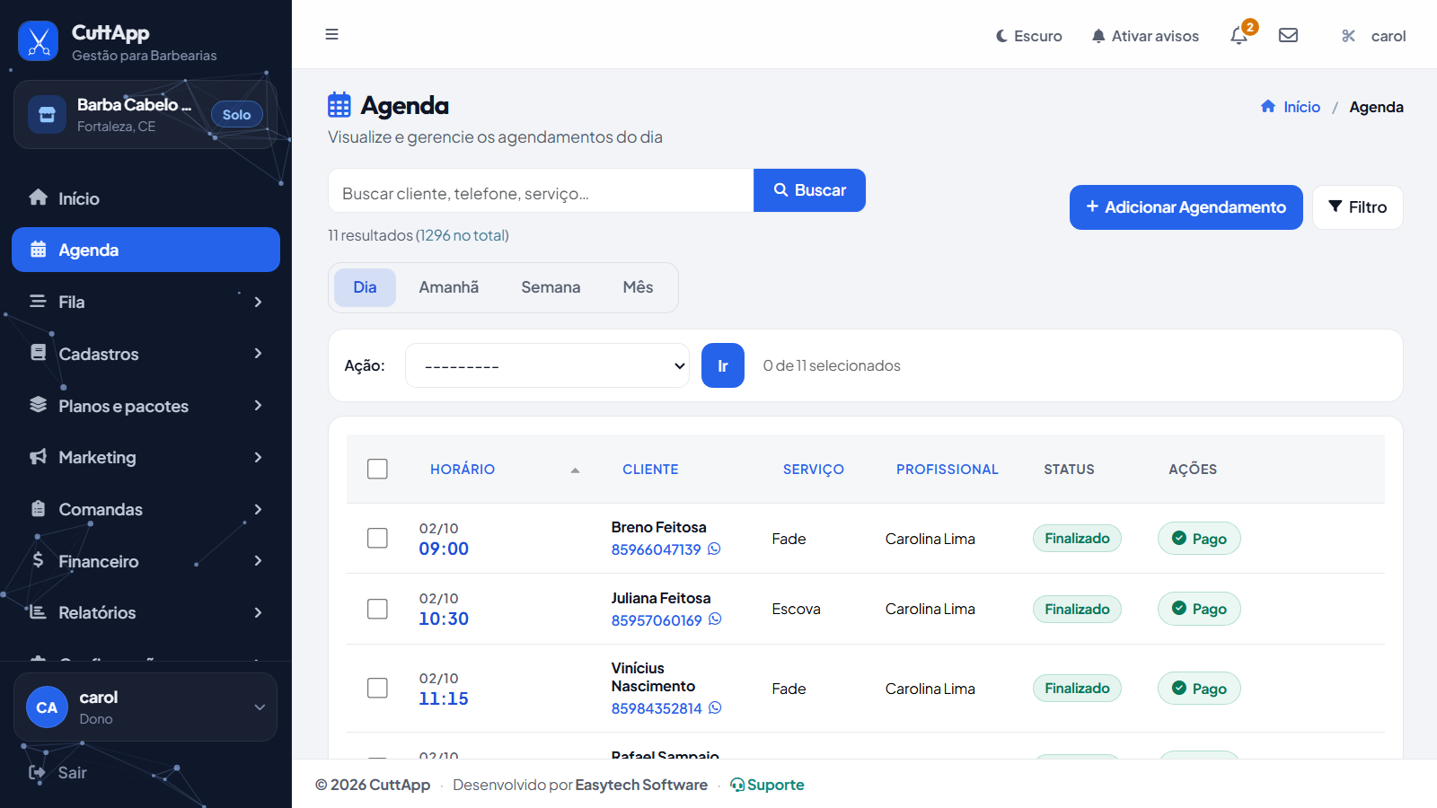Open the carol user menu
1437x808 pixels.
pos(1374,36)
